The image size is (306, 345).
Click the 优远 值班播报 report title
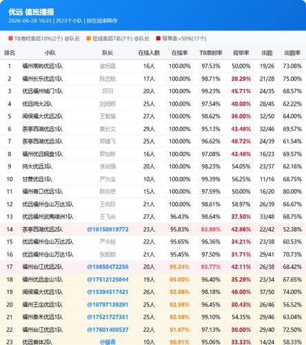tap(31, 12)
